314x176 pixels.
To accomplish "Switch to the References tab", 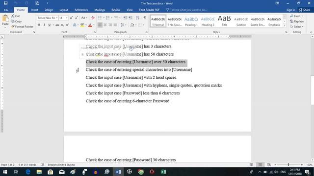I will (81, 10).
